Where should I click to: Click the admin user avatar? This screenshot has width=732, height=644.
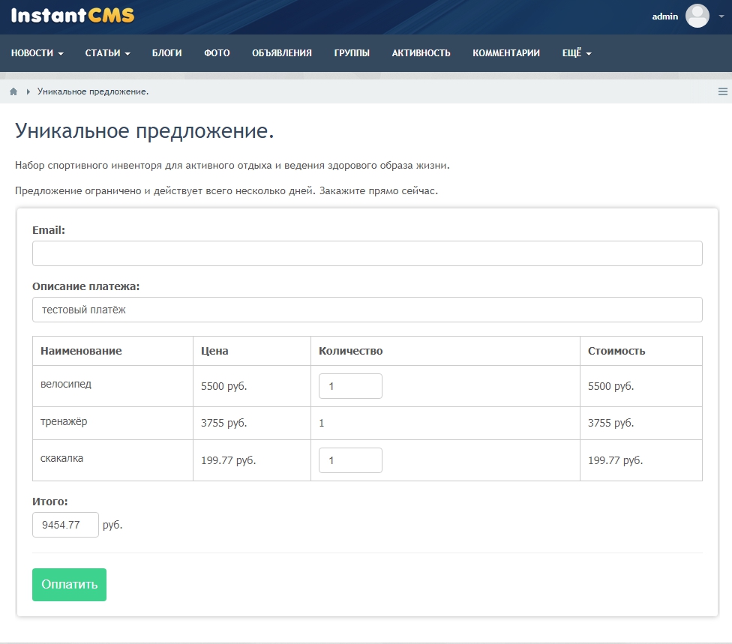(697, 16)
